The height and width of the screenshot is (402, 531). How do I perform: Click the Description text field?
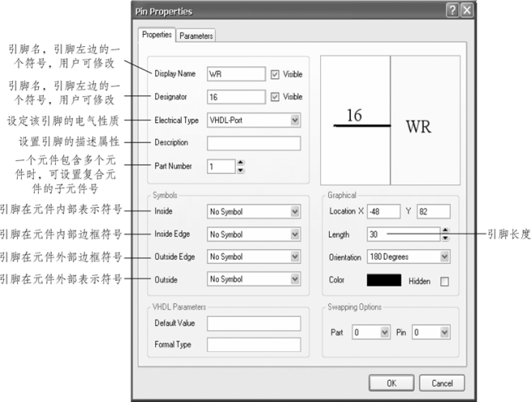point(254,143)
